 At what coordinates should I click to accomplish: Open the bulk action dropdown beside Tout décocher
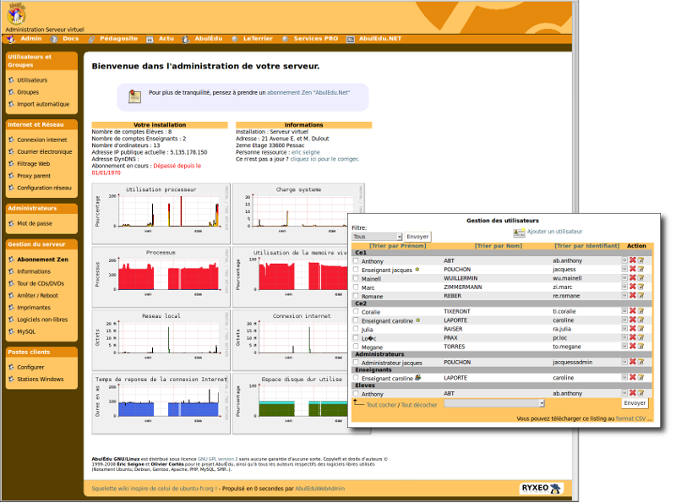click(494, 403)
